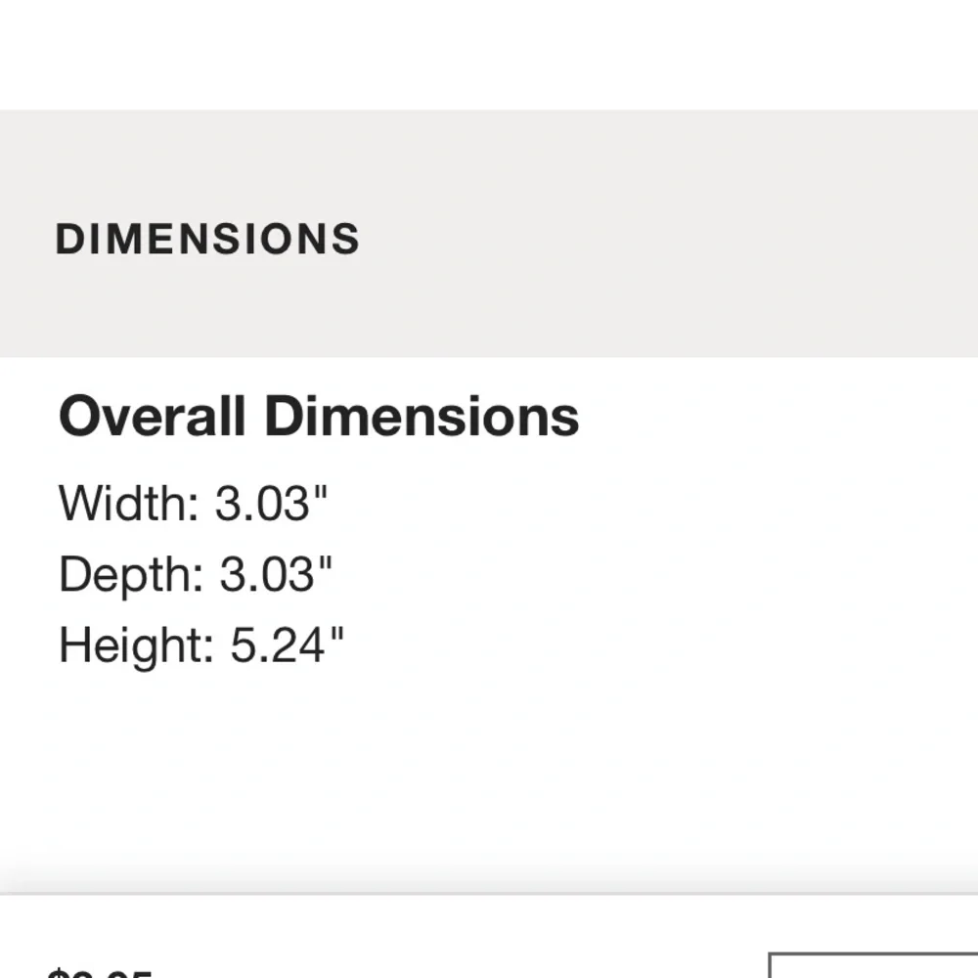978x978 pixels.
Task: Click the word Dimensions in the bold heading
Action: point(422,417)
